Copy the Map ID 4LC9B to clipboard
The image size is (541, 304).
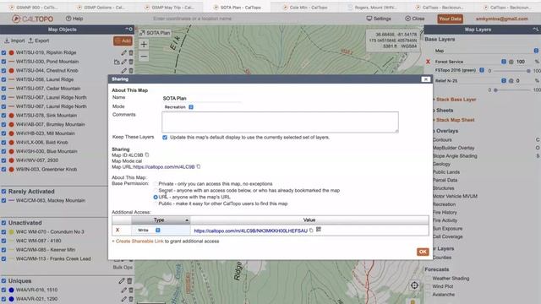(x=147, y=155)
